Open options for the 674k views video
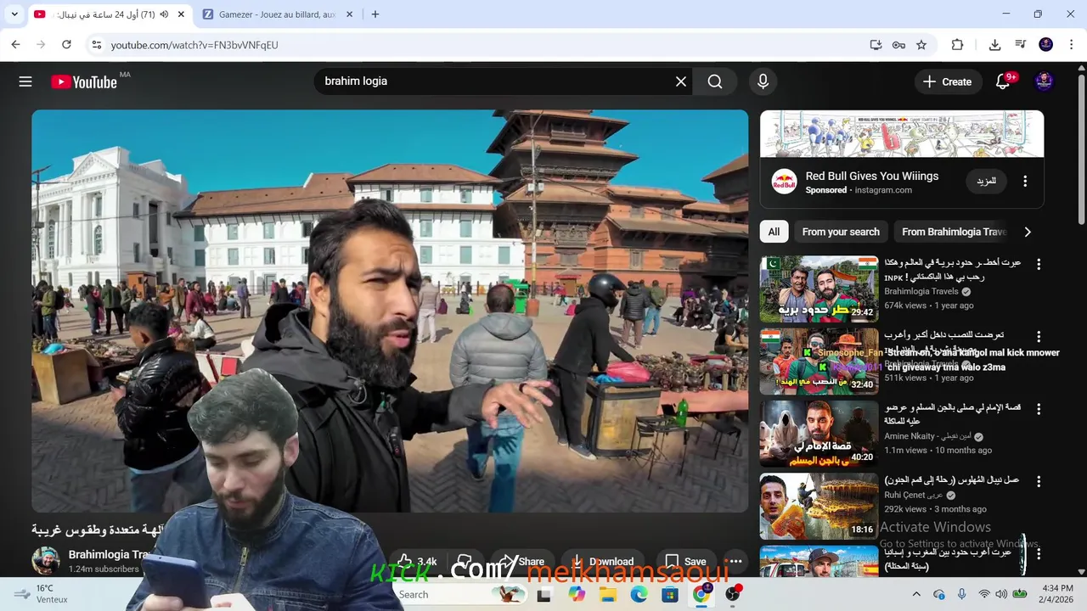Image resolution: width=1087 pixels, height=611 pixels. point(1038,265)
